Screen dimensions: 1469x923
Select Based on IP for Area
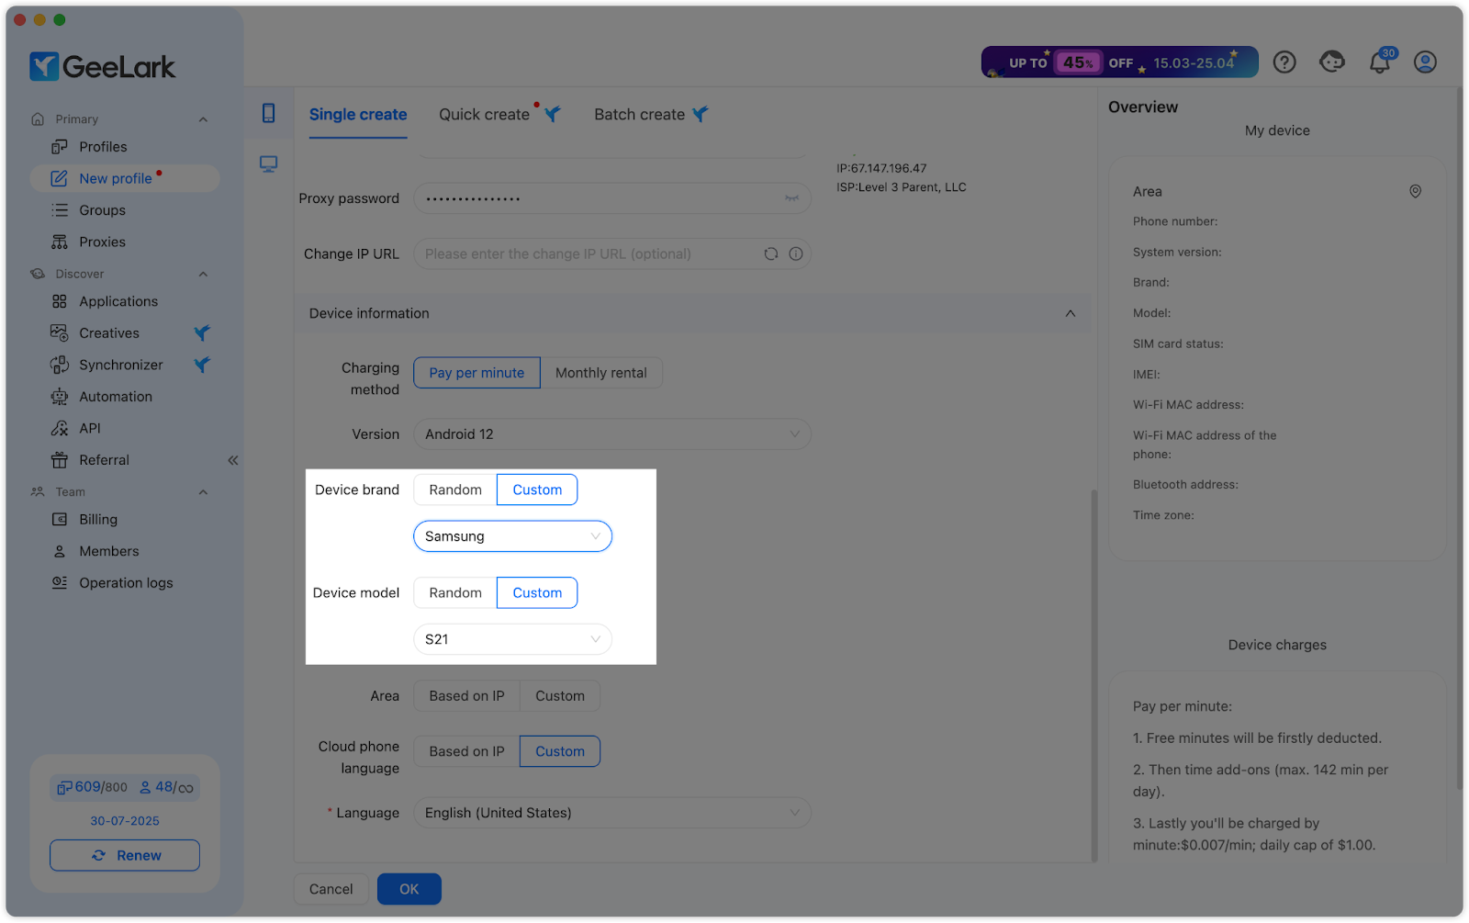point(466,696)
